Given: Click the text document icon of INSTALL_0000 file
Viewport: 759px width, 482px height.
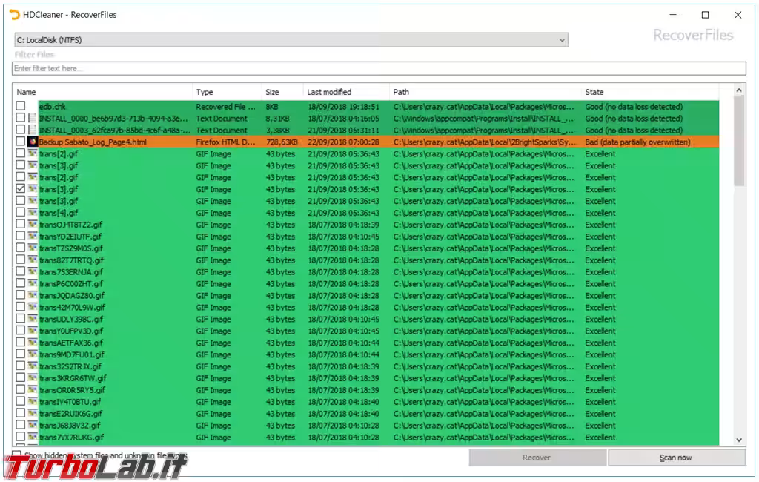Looking at the screenshot, I should pos(33,118).
